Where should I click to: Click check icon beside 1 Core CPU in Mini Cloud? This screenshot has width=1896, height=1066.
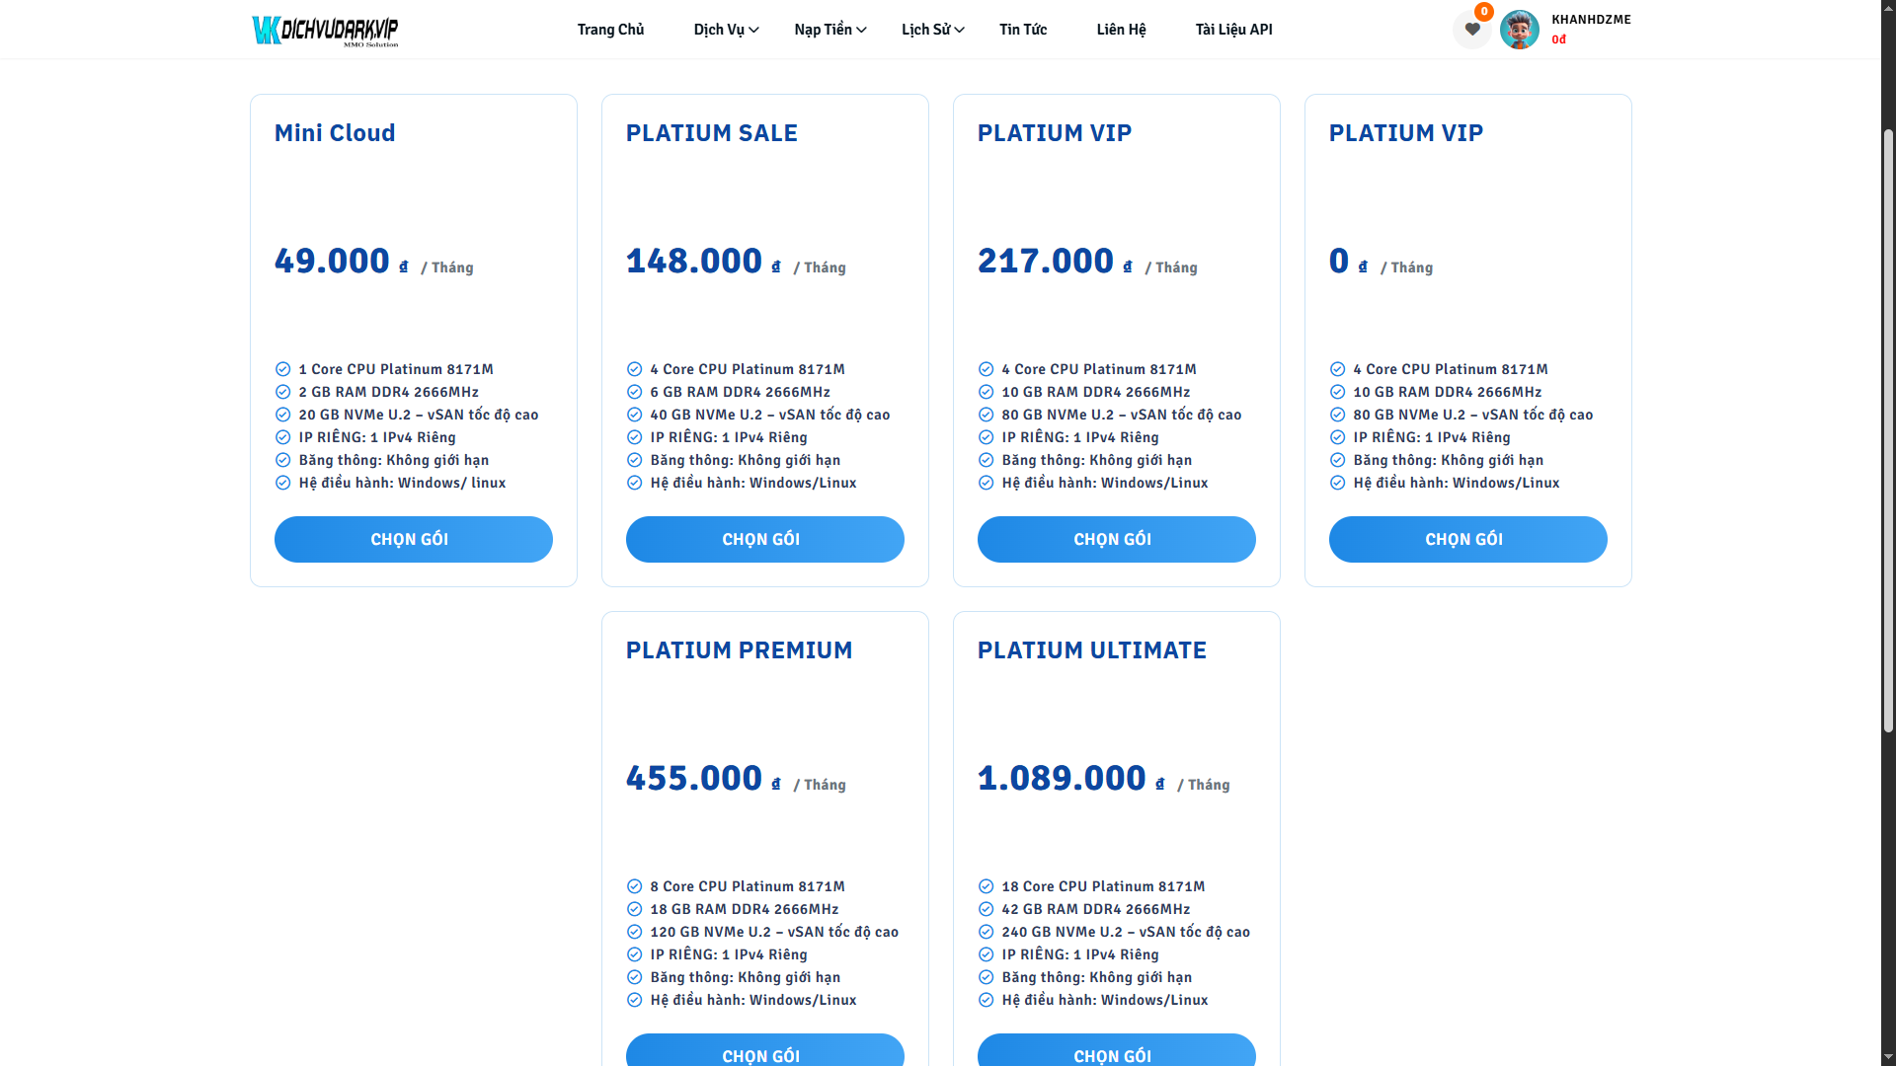click(x=282, y=369)
